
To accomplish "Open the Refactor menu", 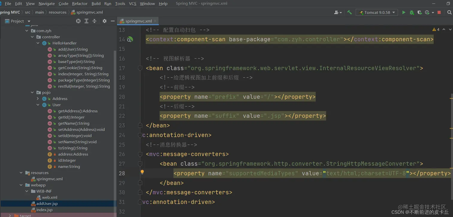I will 80,4.
